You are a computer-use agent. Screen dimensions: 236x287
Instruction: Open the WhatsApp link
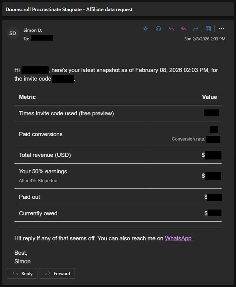(178, 238)
